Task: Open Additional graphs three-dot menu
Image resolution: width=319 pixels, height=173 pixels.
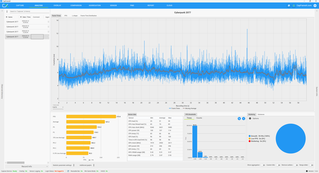Action: (x=94, y=165)
